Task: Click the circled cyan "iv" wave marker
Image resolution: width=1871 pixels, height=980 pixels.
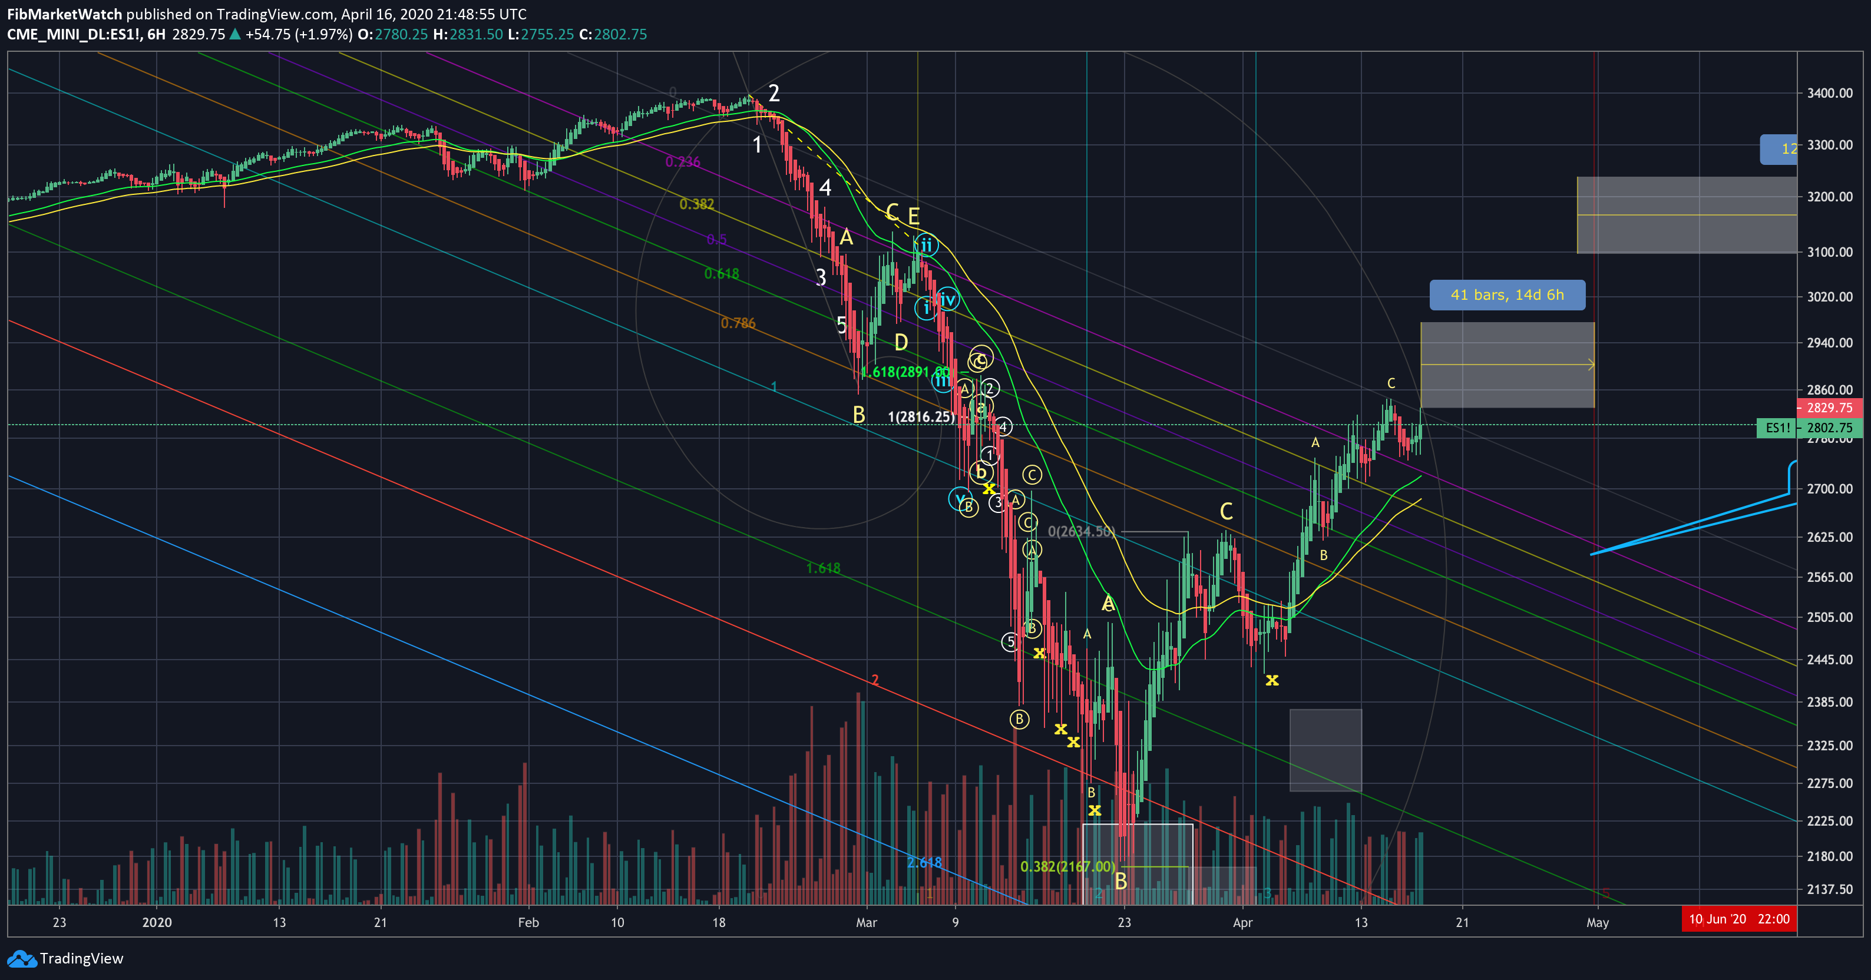Action: (947, 300)
